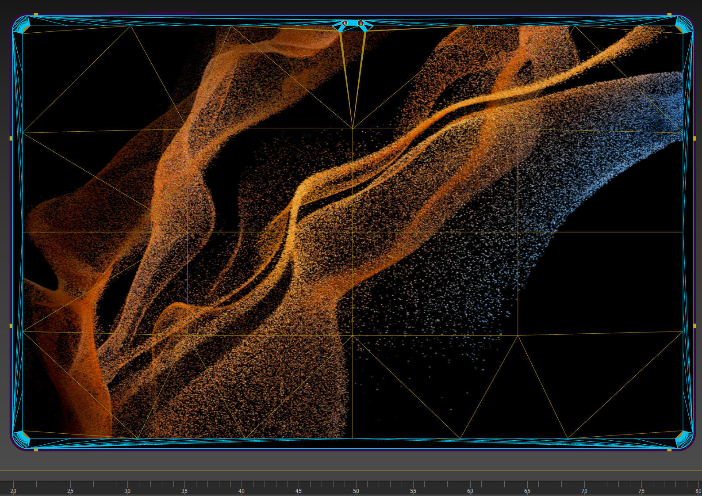Jump to mark 50 on the ruler
702x496 pixels.
pyautogui.click(x=356, y=491)
